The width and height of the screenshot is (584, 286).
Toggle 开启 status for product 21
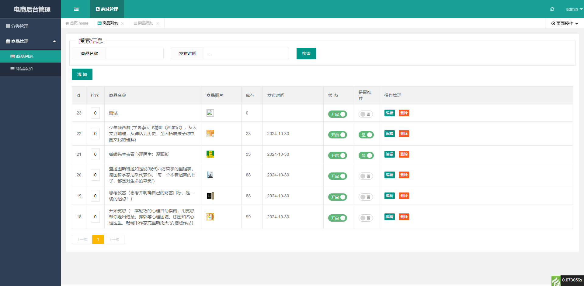pyautogui.click(x=338, y=155)
